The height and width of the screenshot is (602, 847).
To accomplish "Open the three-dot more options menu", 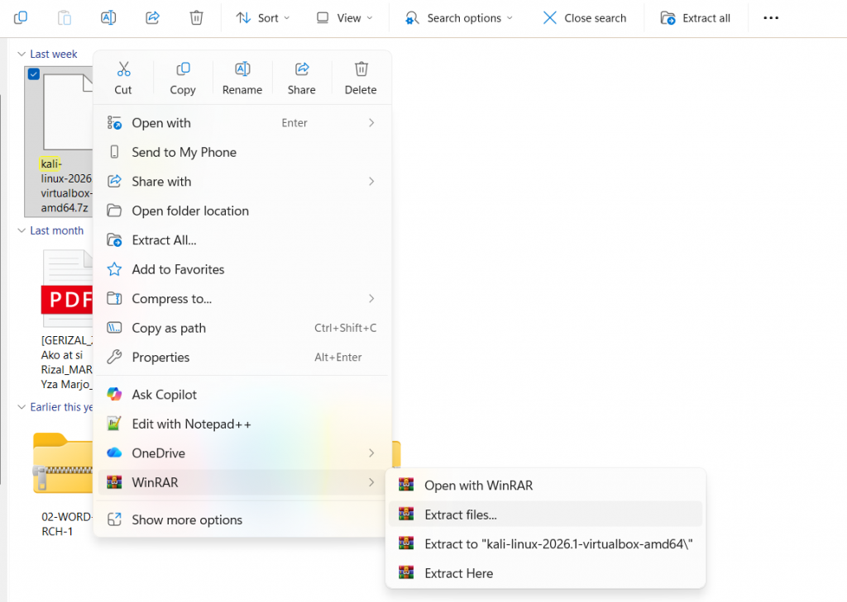I will coord(771,18).
